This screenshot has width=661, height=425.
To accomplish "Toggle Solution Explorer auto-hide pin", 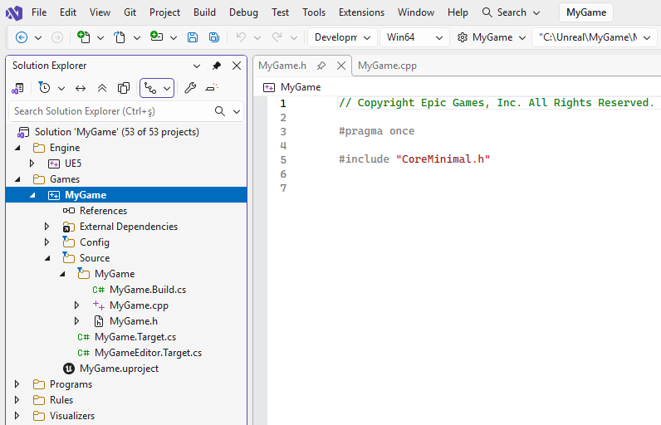I will (x=217, y=66).
